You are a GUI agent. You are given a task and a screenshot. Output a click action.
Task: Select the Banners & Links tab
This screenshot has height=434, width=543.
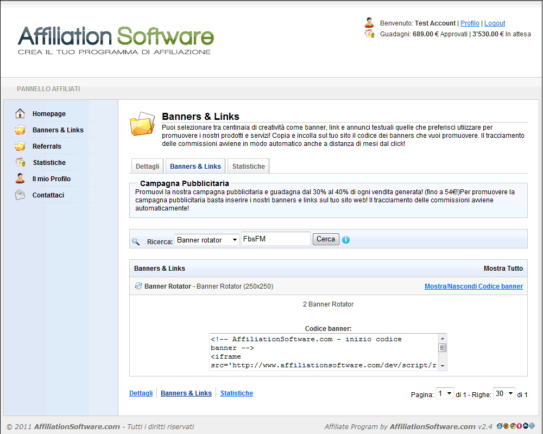195,166
